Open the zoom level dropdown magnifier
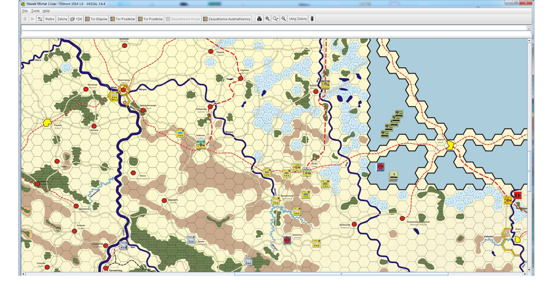 tap(276, 19)
